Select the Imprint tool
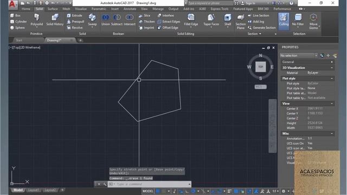 click(x=146, y=28)
